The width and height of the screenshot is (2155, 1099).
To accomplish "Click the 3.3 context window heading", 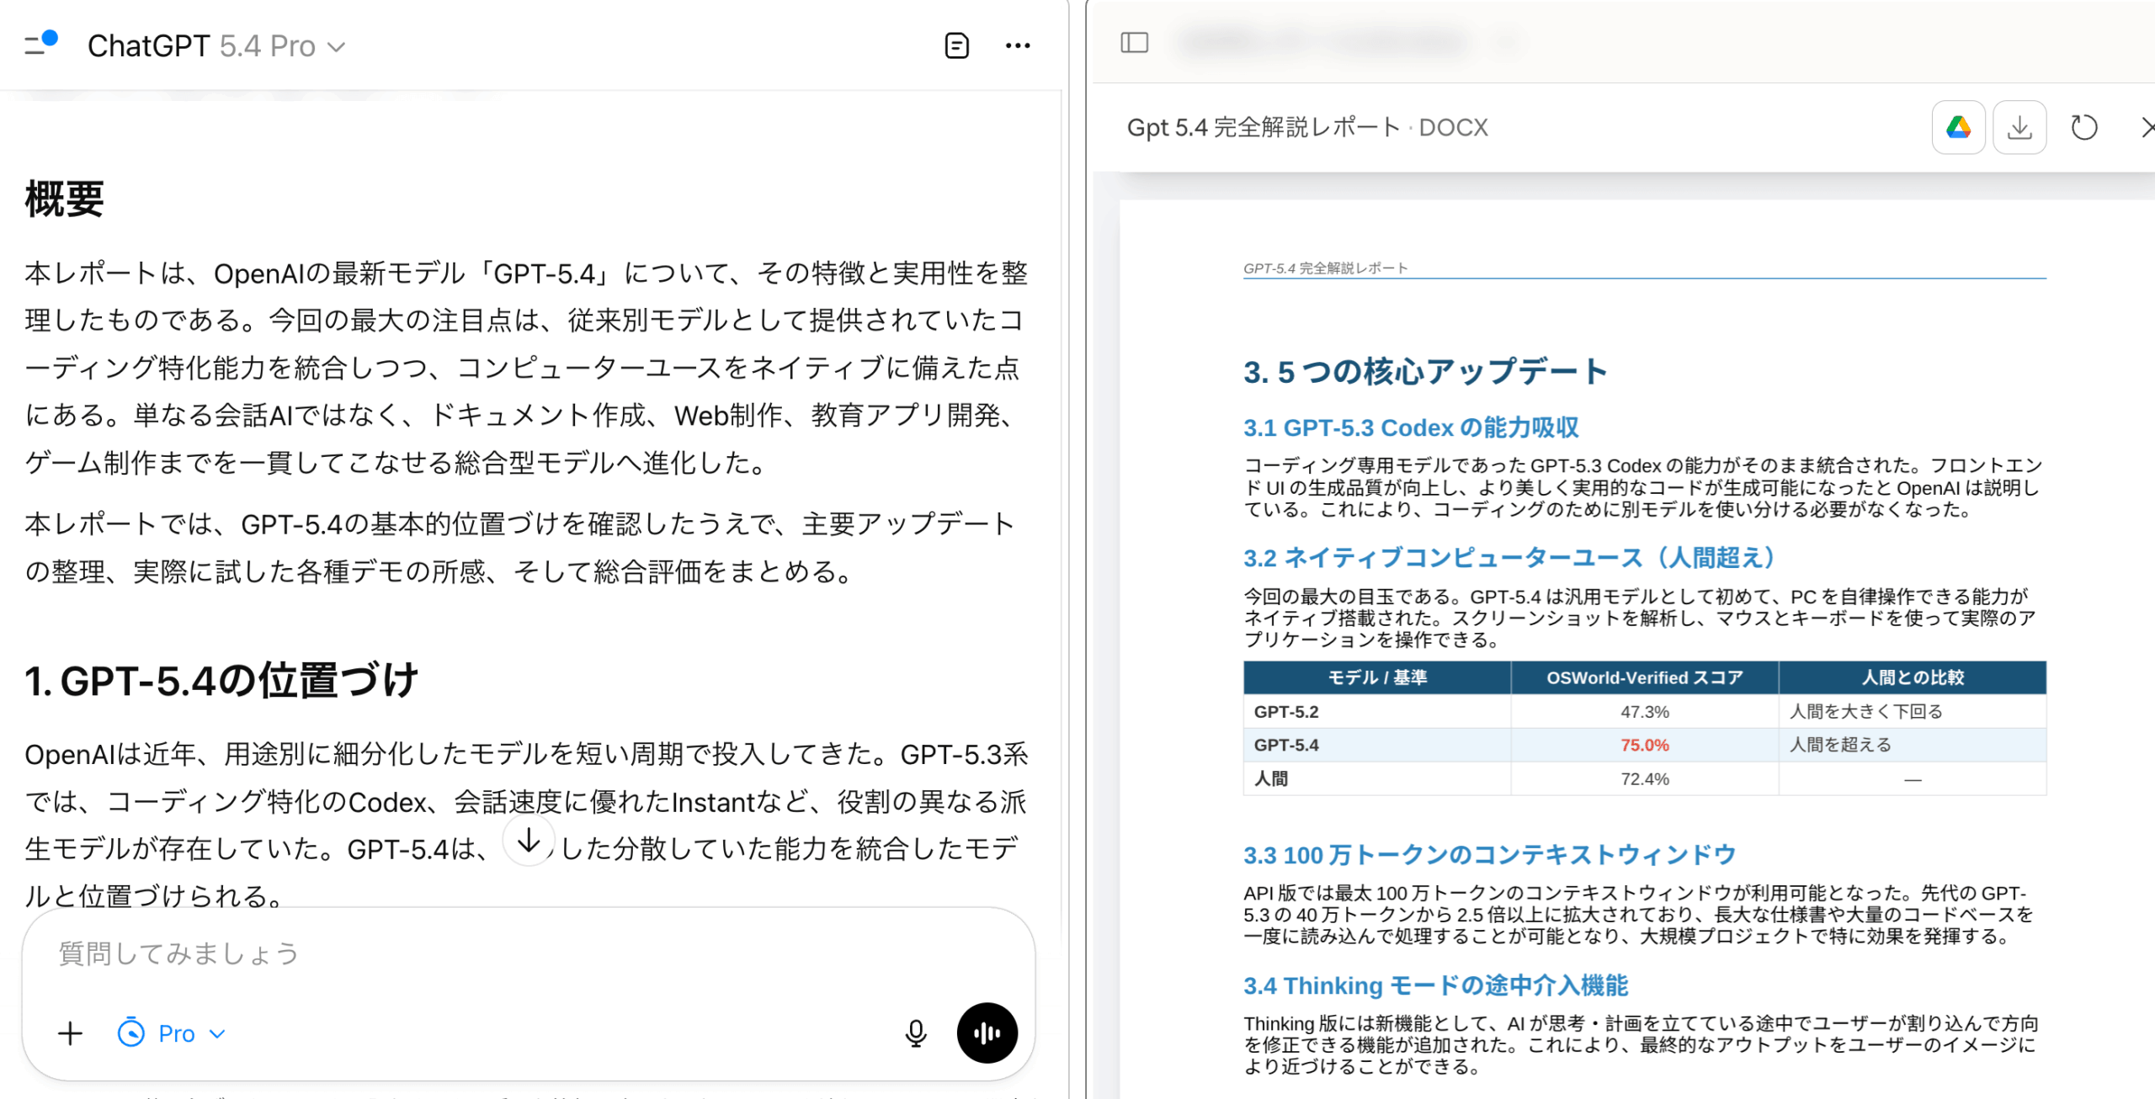I will click(x=1489, y=855).
